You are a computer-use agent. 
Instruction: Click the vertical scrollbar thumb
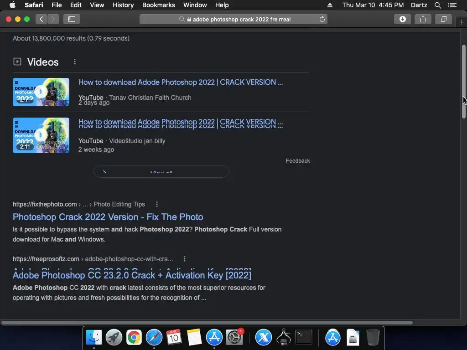click(464, 82)
